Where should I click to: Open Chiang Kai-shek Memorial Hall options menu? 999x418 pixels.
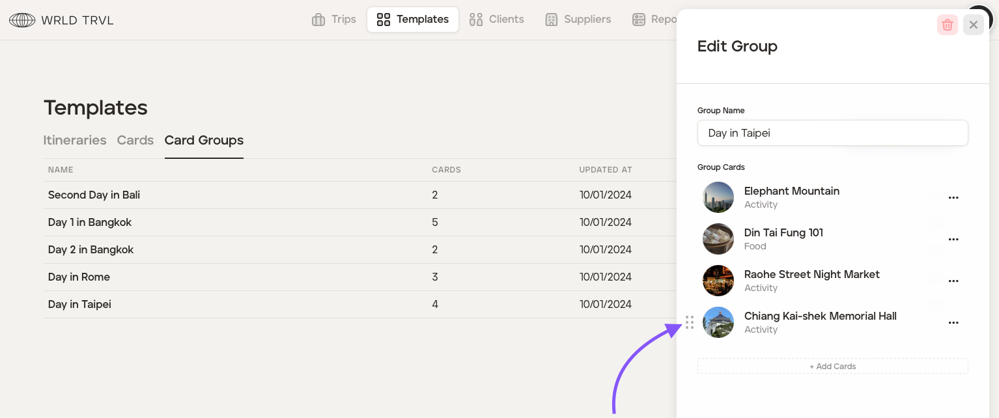coord(953,322)
